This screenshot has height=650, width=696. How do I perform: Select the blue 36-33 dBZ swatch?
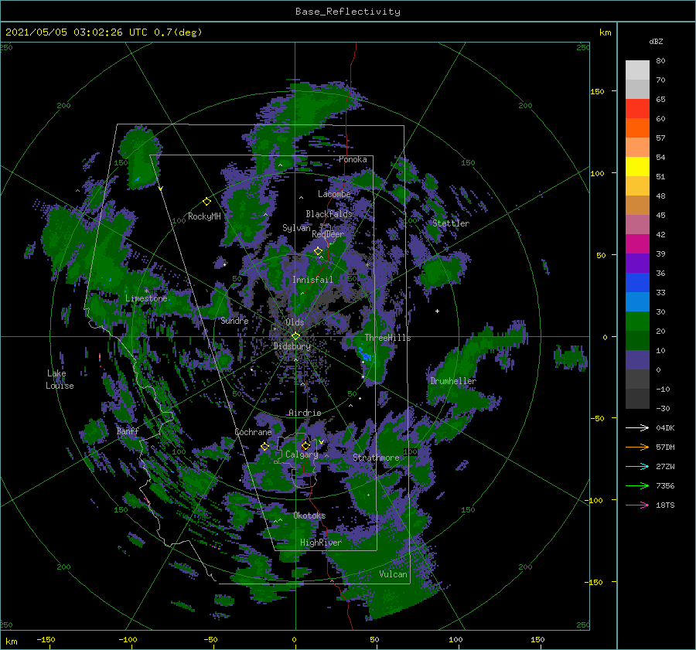click(637, 282)
